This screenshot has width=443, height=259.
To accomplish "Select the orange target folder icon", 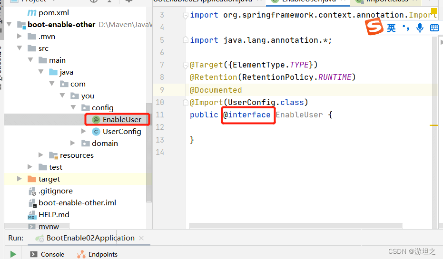I will [x=32, y=179].
